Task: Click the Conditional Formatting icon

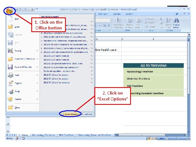Action: [x=118, y=20]
